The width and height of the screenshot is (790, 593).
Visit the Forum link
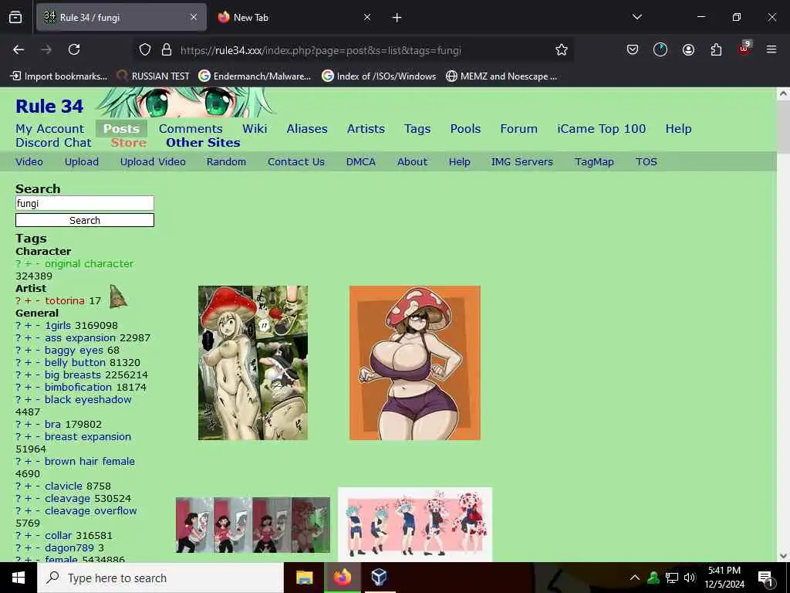pyautogui.click(x=519, y=129)
